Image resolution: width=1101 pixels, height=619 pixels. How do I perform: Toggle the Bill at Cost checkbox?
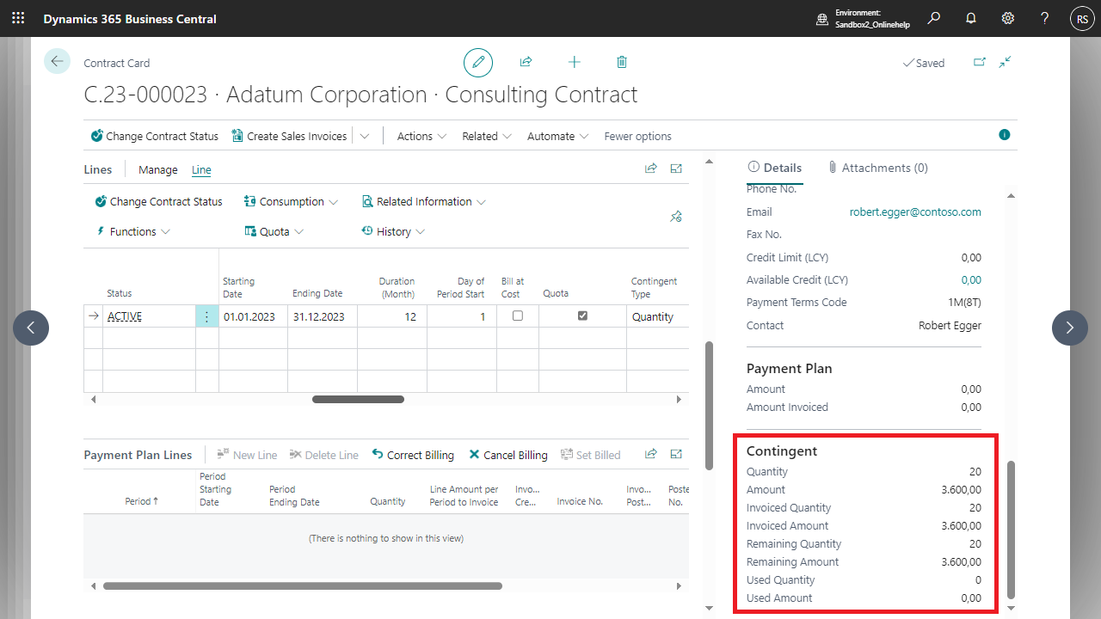pos(517,316)
